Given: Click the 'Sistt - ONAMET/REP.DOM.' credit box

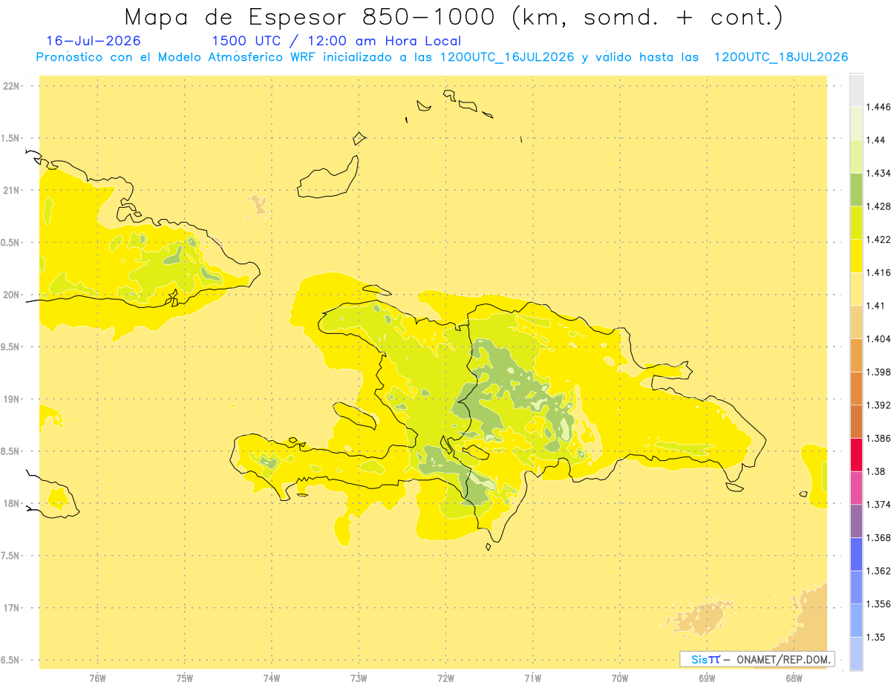Looking at the screenshot, I should tap(757, 659).
